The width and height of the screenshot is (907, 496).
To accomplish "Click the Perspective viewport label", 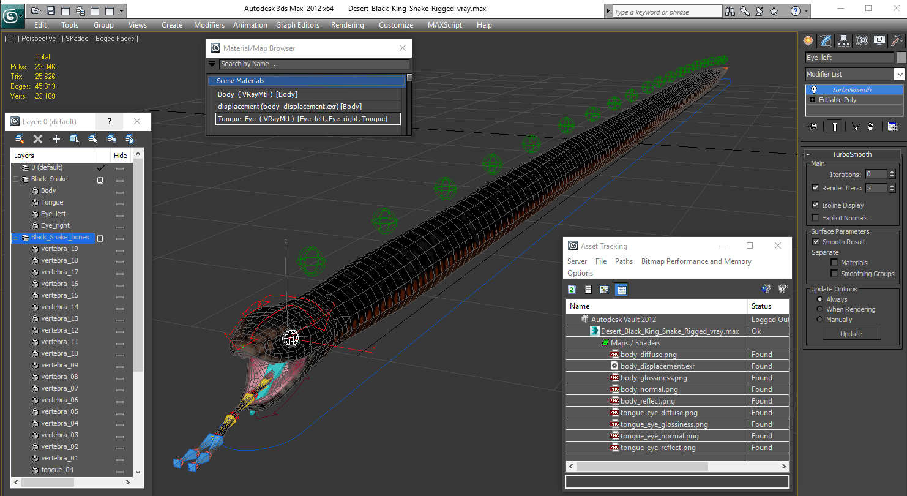I will (39, 39).
